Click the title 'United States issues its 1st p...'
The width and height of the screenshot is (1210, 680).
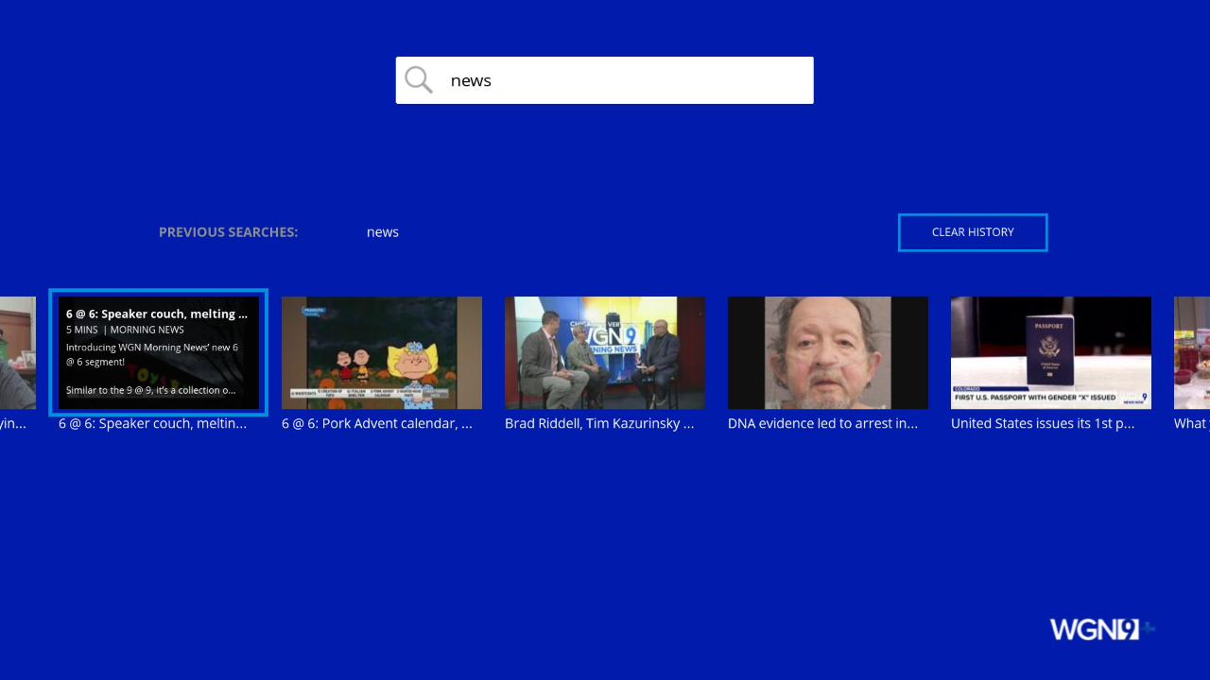[x=1046, y=423]
